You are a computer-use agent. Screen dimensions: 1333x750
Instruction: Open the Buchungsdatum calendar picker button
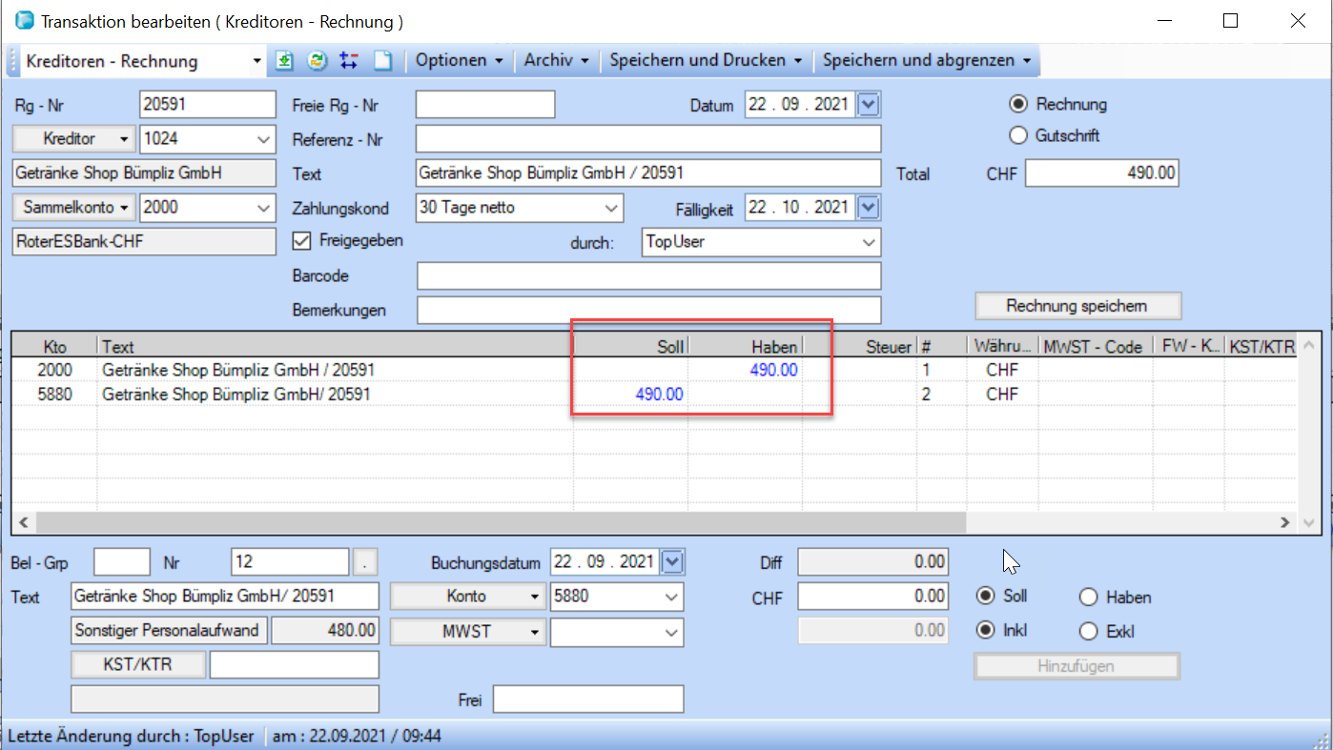click(672, 562)
